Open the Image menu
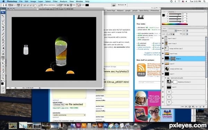The height and width of the screenshot is (130, 208). (x=33, y=1)
